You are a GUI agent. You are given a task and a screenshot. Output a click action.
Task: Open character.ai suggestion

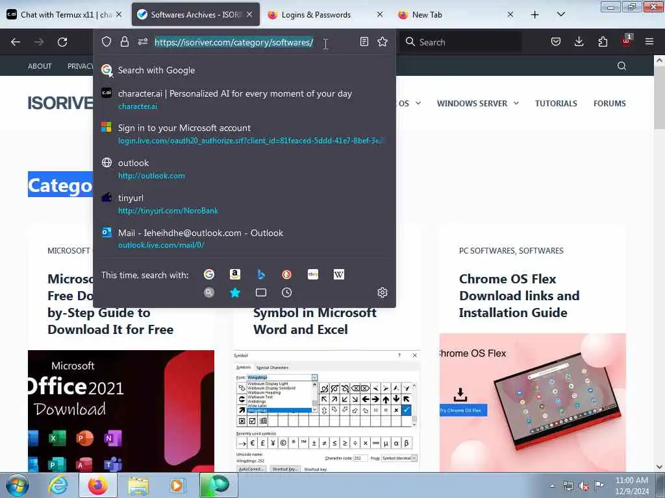tap(244, 99)
